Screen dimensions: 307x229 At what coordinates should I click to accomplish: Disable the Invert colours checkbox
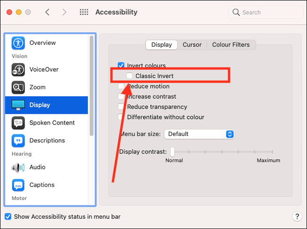(x=121, y=66)
